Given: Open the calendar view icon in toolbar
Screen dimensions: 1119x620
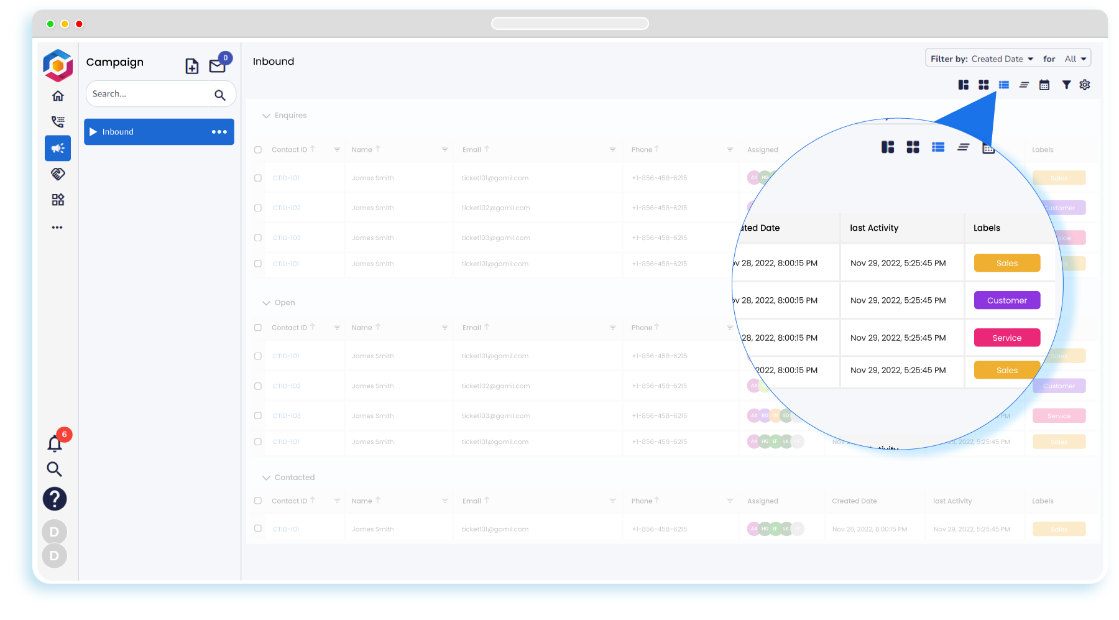Looking at the screenshot, I should pos(1044,85).
